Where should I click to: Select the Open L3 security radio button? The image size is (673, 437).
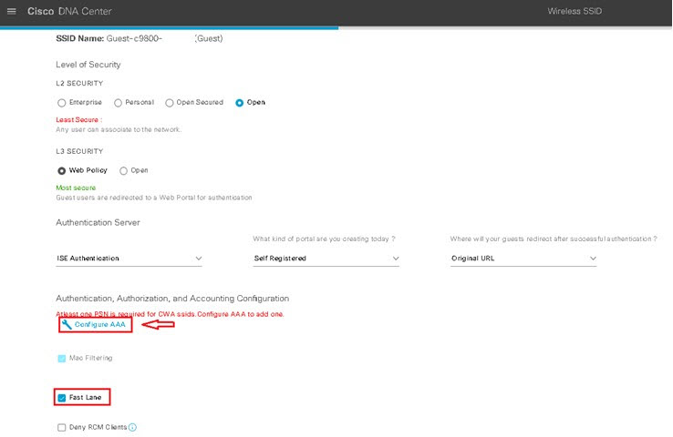(x=124, y=171)
